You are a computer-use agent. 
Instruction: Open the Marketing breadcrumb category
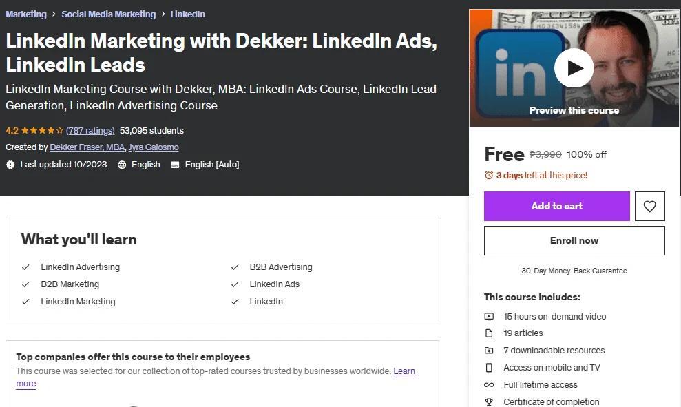click(26, 14)
